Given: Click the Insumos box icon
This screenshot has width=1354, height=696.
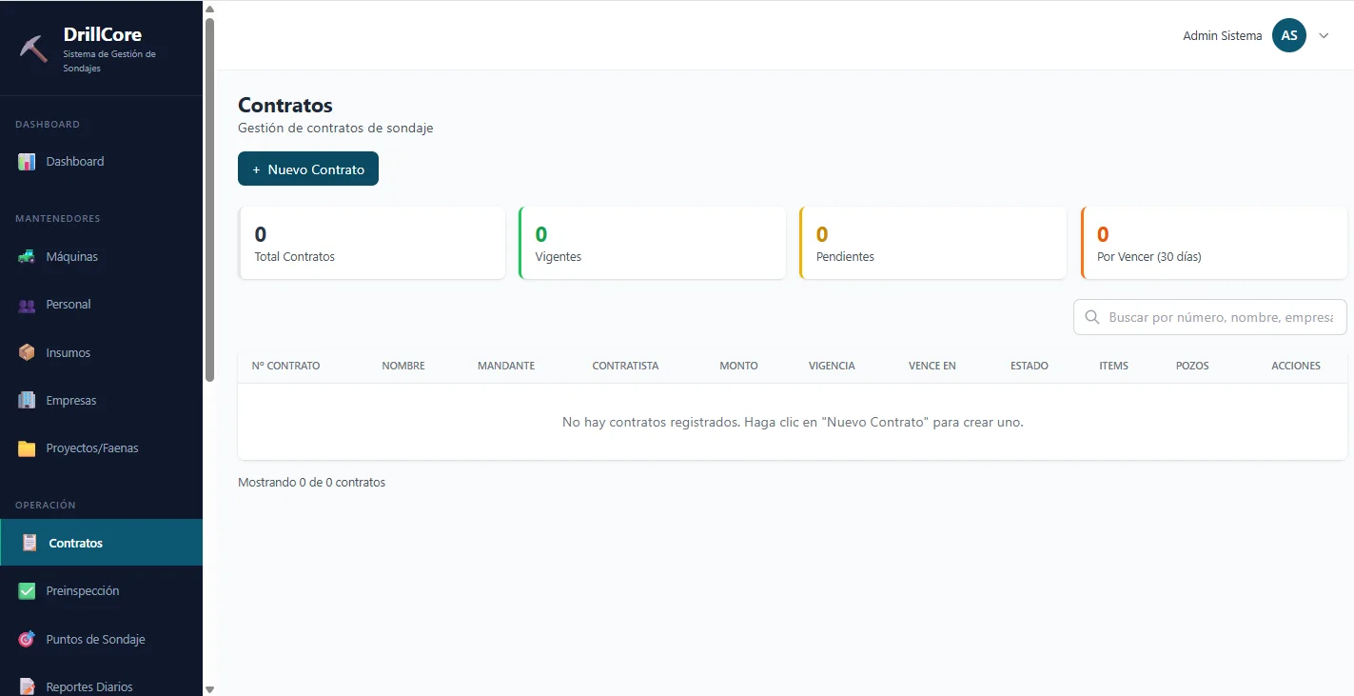Looking at the screenshot, I should [27, 352].
